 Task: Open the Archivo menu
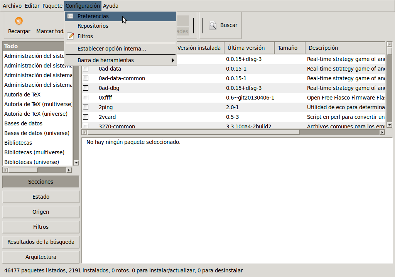point(12,6)
